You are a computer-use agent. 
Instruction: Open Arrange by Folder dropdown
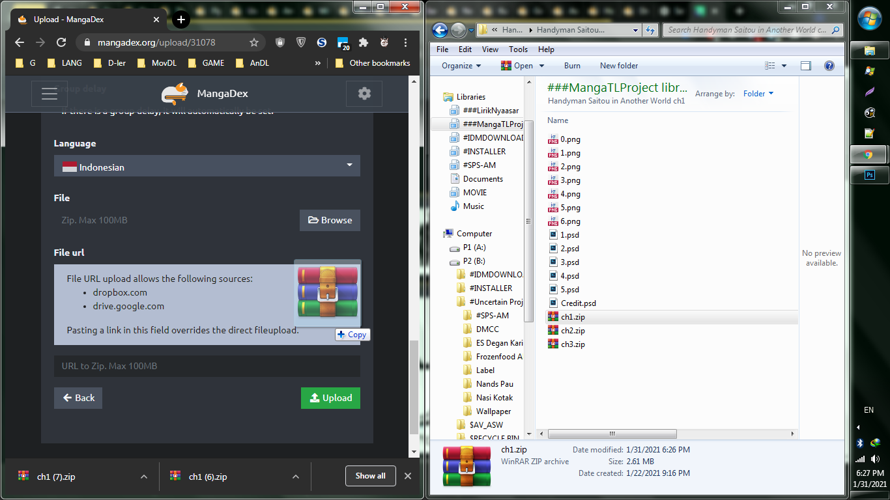[758, 94]
